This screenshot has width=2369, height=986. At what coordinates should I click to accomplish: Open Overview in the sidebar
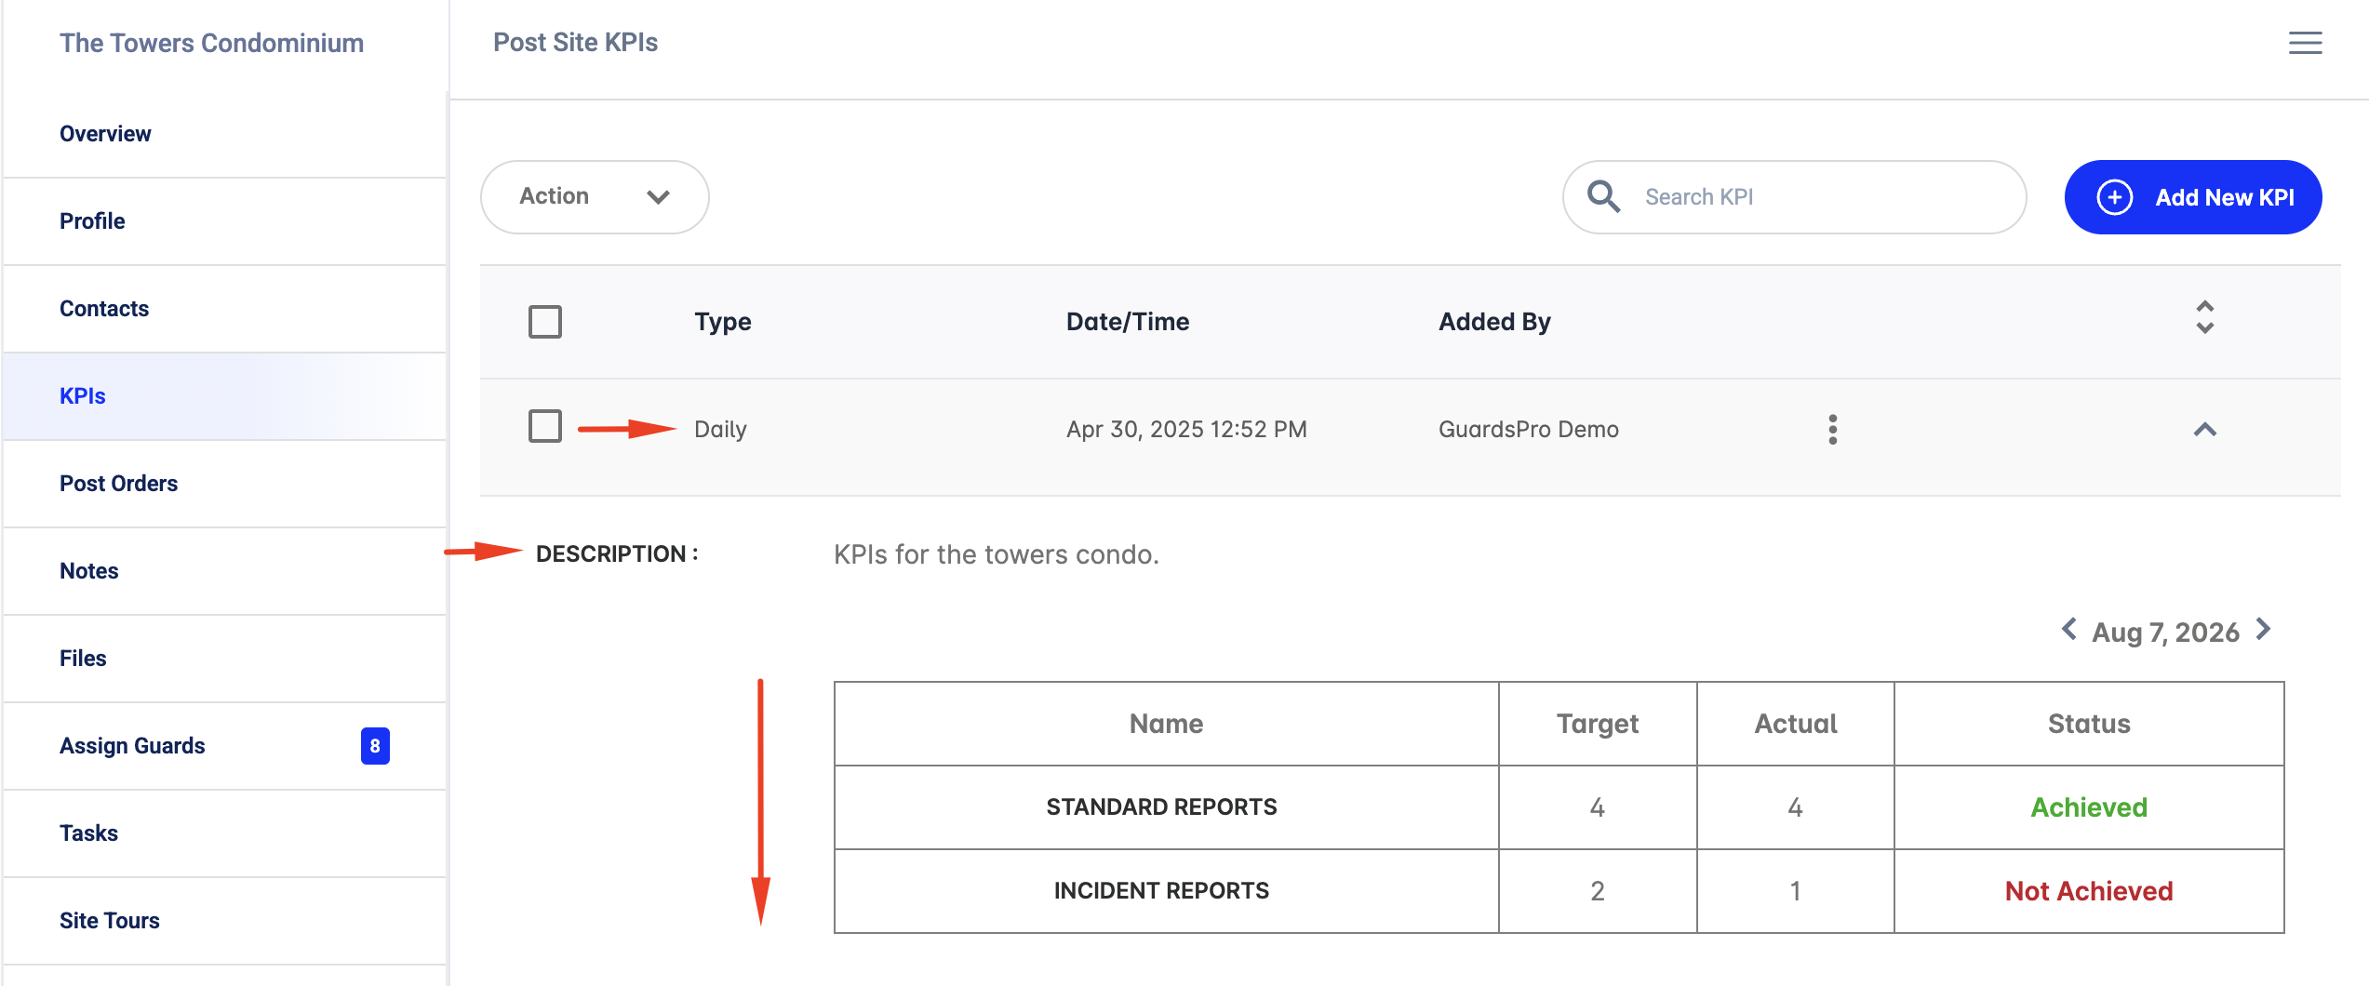(225, 134)
